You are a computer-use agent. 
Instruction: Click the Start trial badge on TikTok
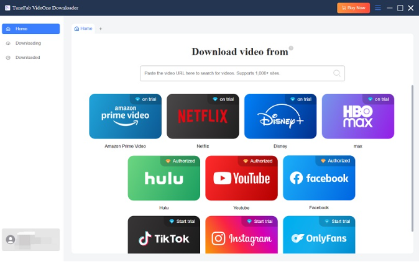click(x=182, y=221)
